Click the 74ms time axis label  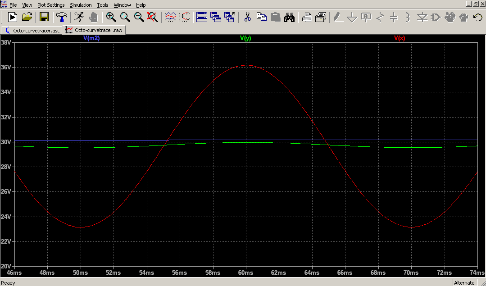tap(477, 272)
